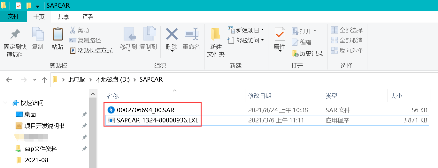Expand the chevron after 此电脑 in breadcrumb
The width and height of the screenshot is (438, 168).
tap(90, 80)
